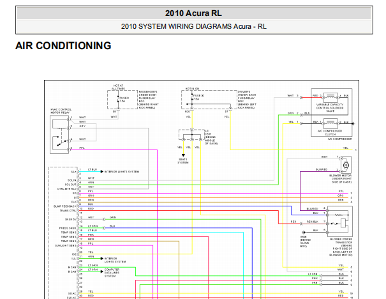
Task: Click the 'SDAC' pin label
Action: click(72, 293)
